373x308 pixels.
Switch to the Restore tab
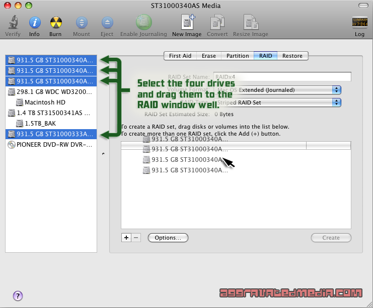click(x=292, y=56)
